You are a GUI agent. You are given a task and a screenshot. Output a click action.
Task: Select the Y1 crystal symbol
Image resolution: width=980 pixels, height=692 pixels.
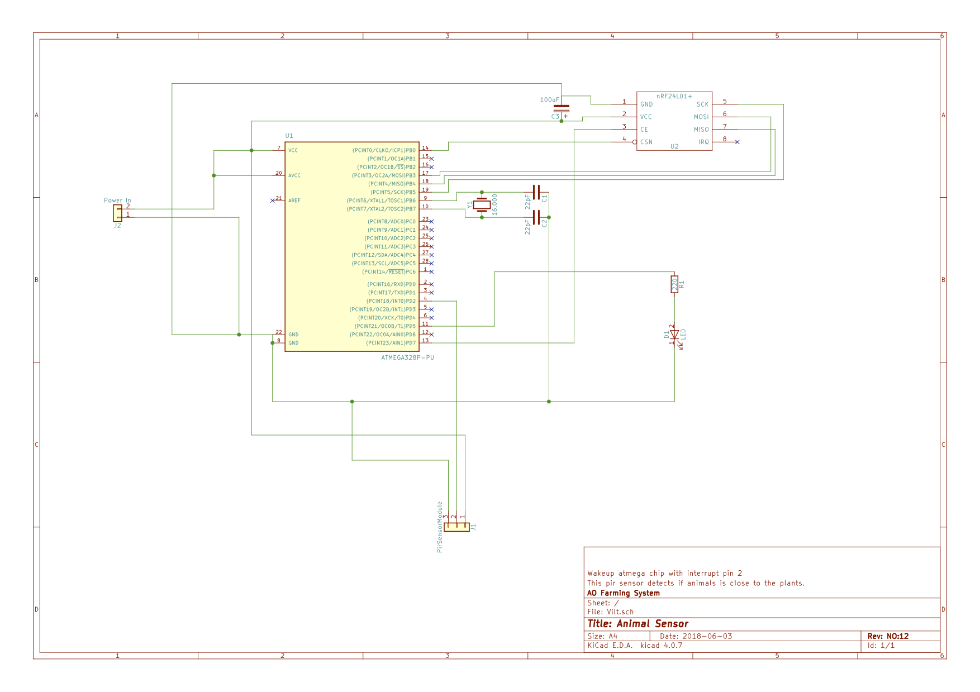(482, 205)
